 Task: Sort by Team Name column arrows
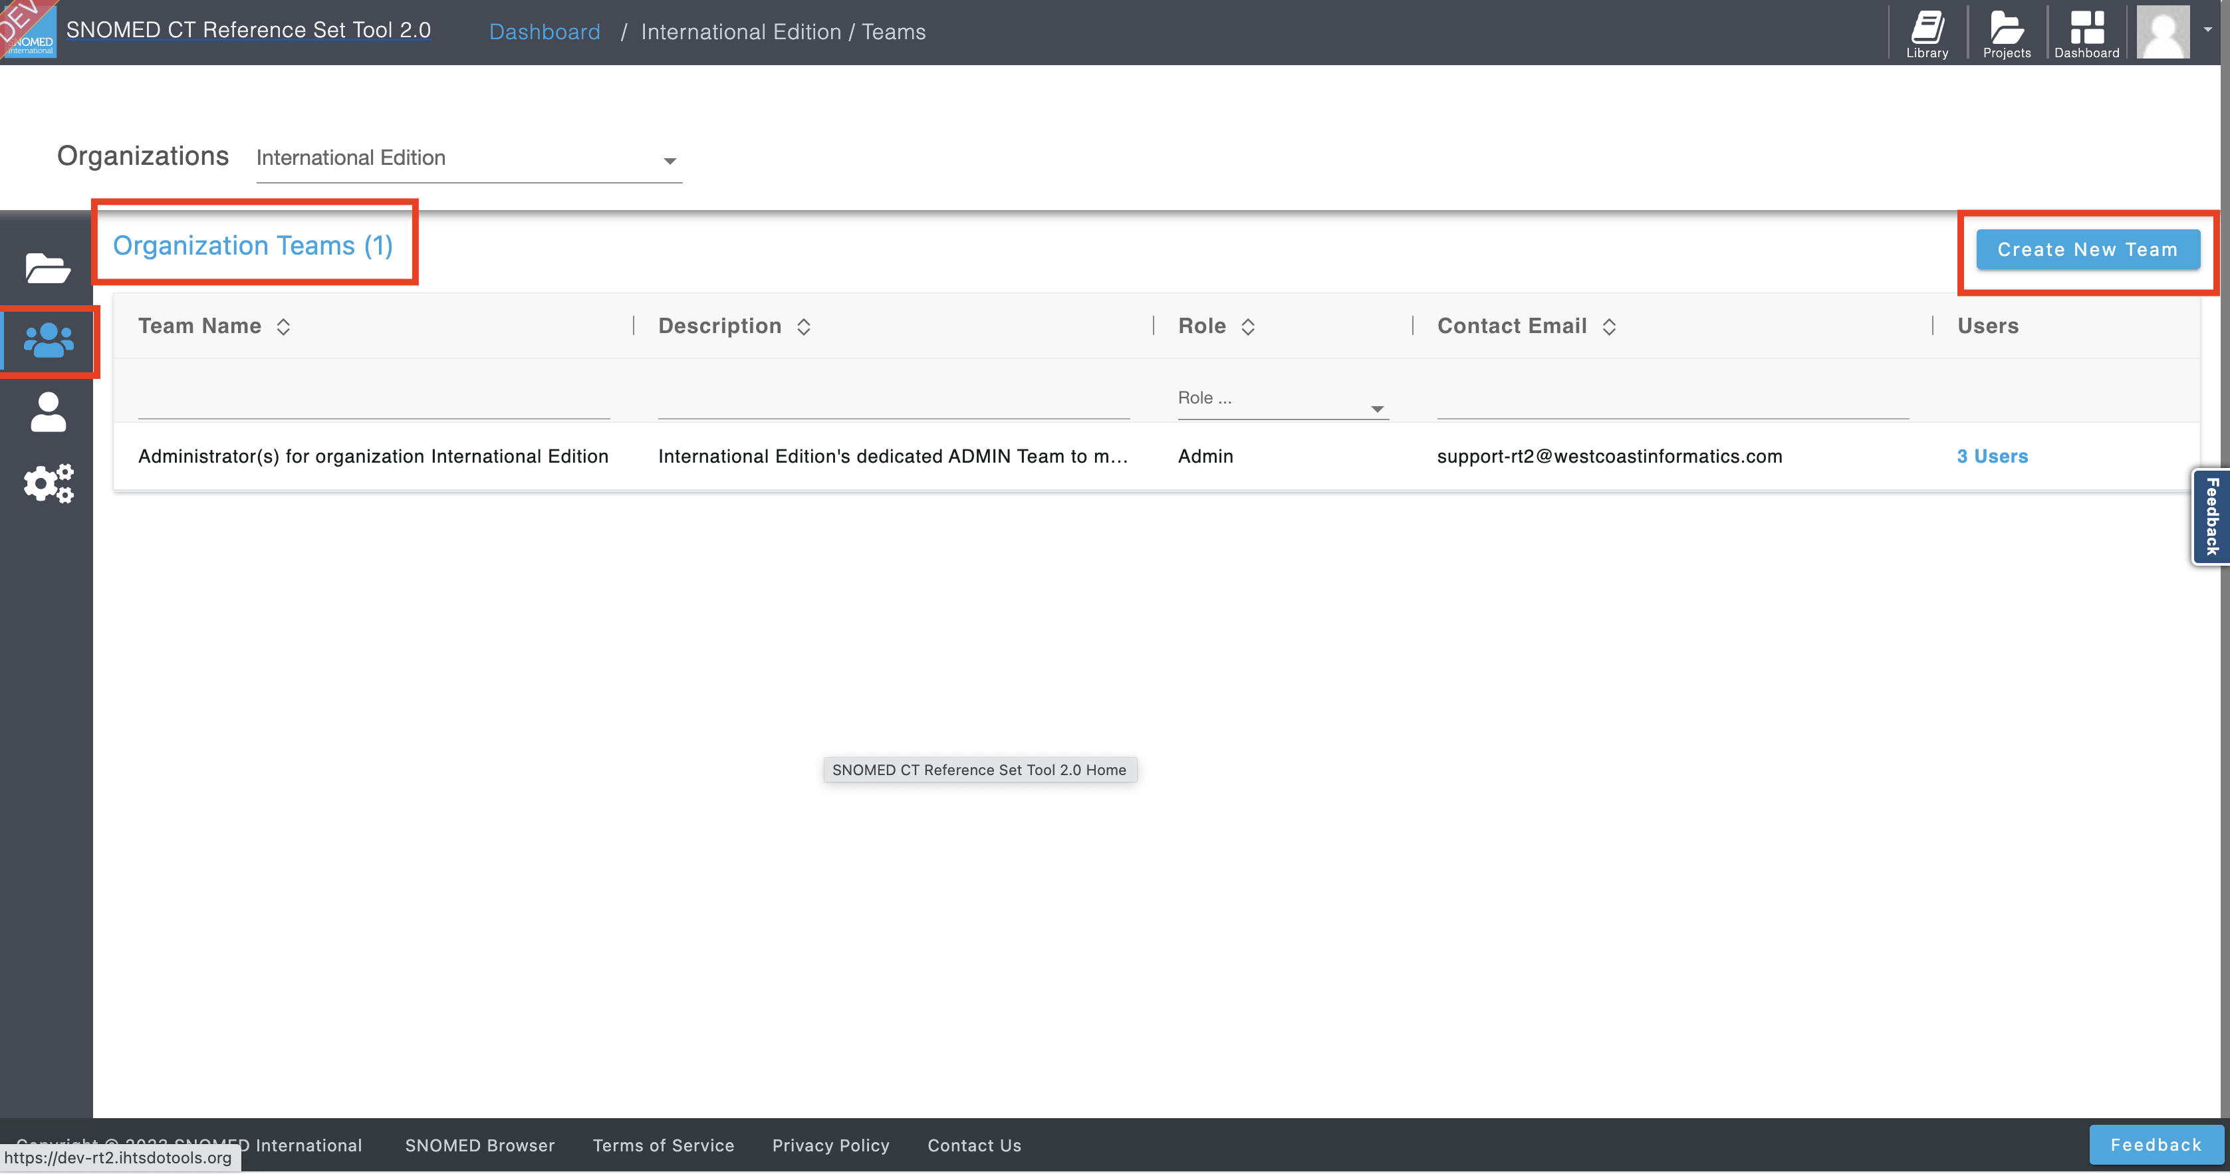283,326
